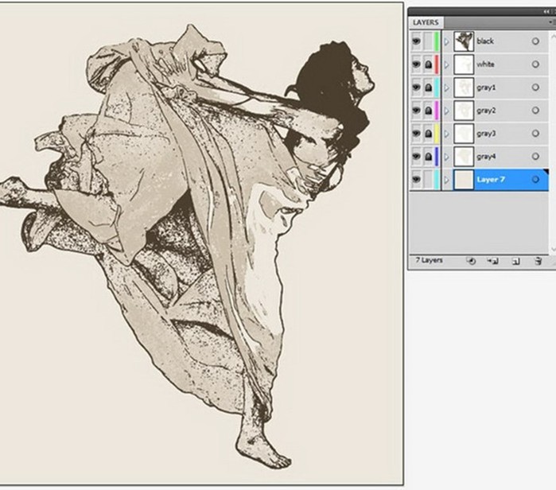Click the gray3 layer thumbnail

[463, 134]
